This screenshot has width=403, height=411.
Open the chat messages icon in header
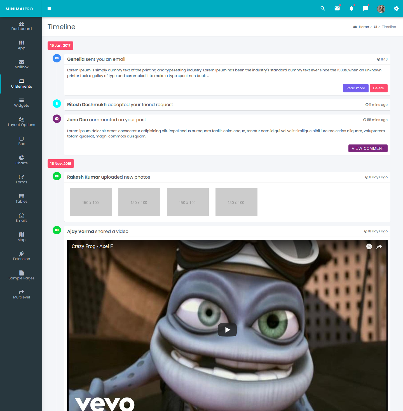click(x=365, y=8)
